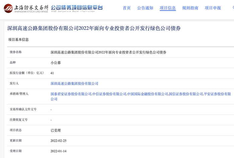
Task: Open the 首页 menu item
Action: [x=127, y=8]
